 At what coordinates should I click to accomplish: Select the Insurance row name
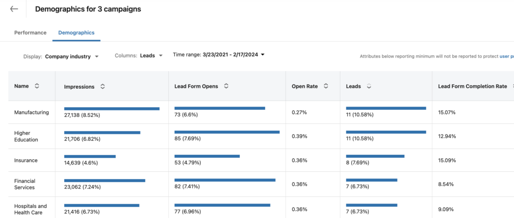click(x=26, y=160)
